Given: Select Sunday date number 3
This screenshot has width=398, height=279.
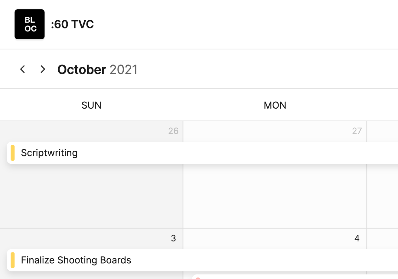Looking at the screenshot, I should tap(173, 238).
